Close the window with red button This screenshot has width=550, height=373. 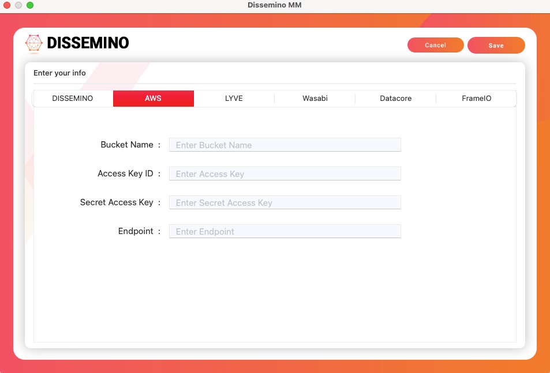[7, 5]
